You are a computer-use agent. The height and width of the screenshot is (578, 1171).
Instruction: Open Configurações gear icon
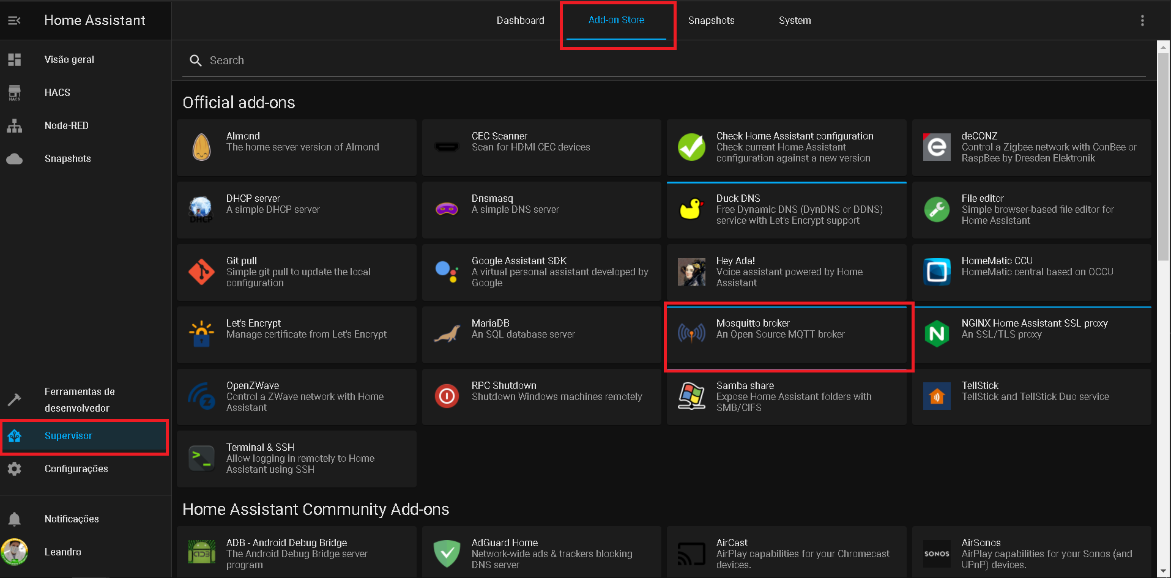[14, 469]
